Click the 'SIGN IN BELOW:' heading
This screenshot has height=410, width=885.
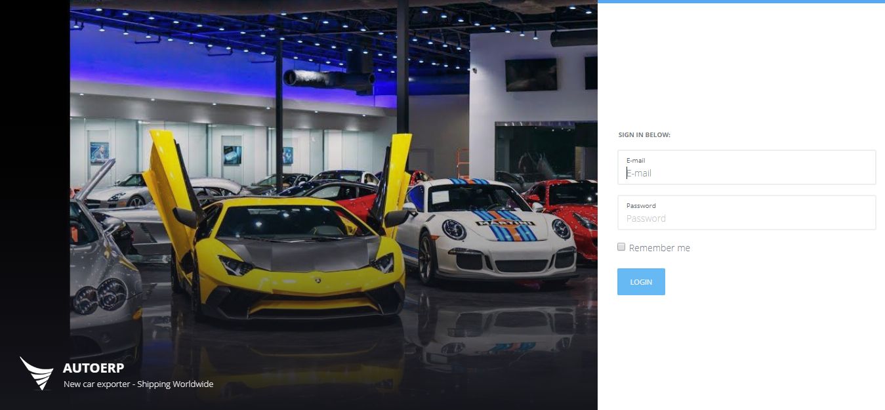click(644, 135)
